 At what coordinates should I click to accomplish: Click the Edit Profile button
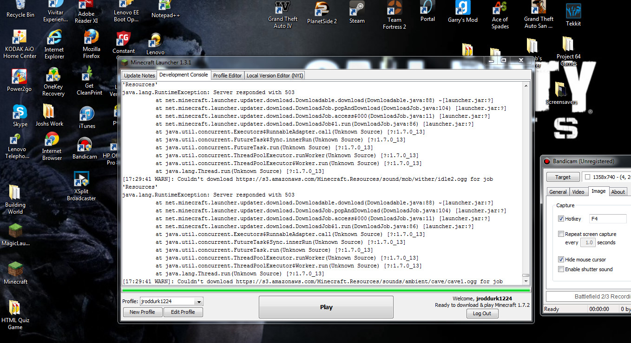click(183, 312)
